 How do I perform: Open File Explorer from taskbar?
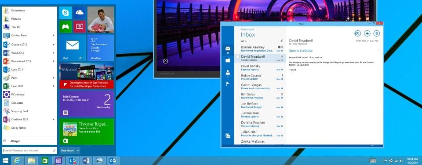click(x=32, y=161)
